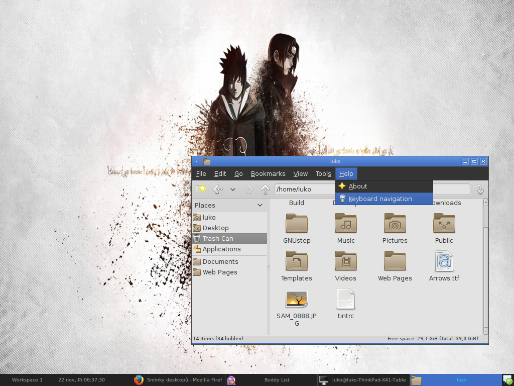Switch to Buddy List taskbar entry
This screenshot has height=386, width=514.
[271, 380]
